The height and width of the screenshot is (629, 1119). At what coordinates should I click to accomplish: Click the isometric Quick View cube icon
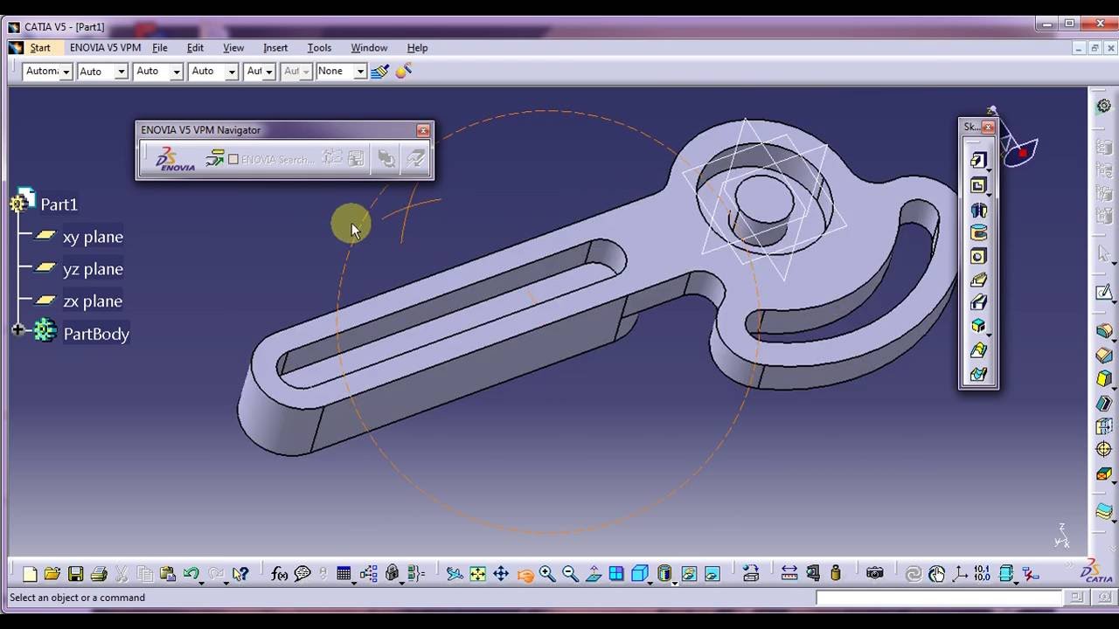click(640, 574)
